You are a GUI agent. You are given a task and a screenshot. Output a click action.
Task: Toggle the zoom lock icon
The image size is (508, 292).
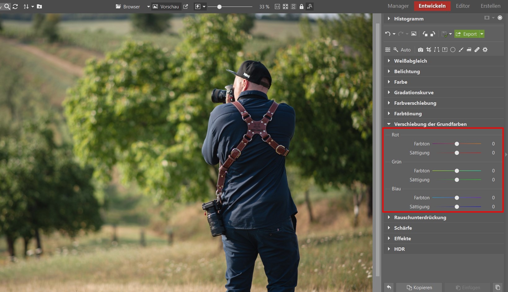301,7
